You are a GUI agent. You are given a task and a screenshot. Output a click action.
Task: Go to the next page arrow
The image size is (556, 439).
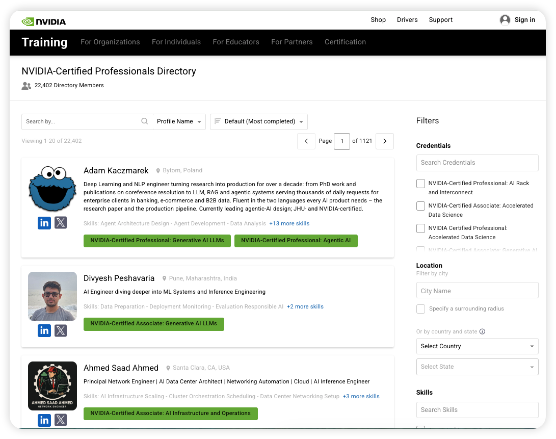(x=385, y=141)
